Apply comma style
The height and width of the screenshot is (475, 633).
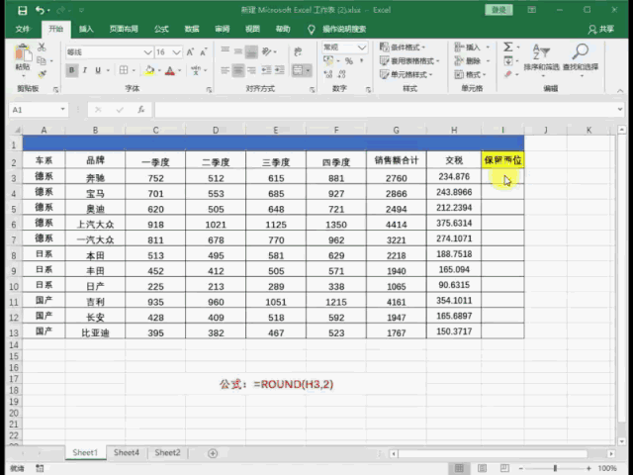pos(361,61)
